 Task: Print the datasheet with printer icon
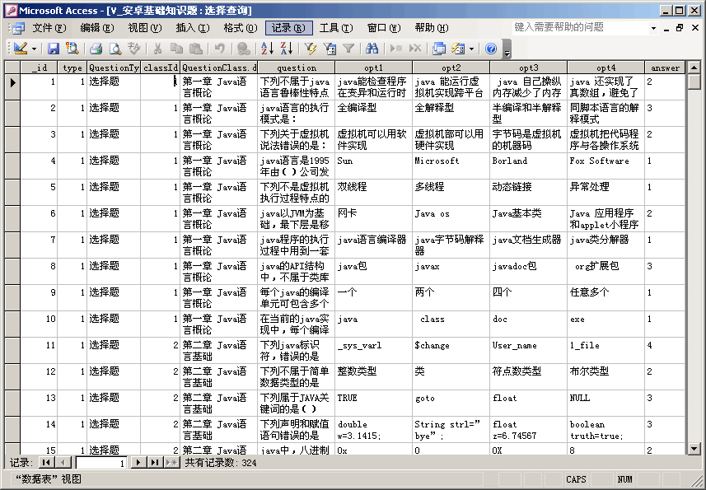(x=96, y=48)
